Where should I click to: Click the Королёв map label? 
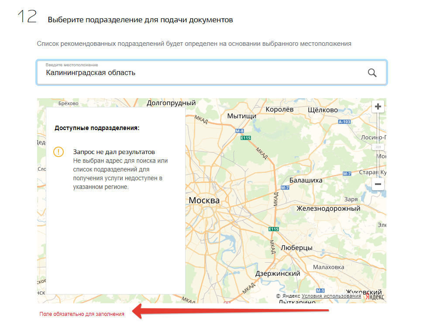click(x=279, y=109)
